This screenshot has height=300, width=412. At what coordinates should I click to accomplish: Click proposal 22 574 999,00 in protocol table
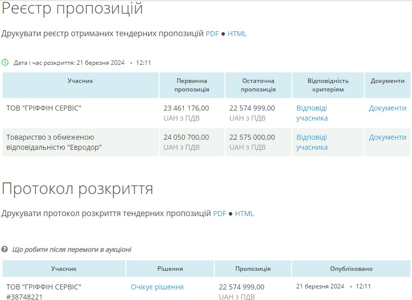(241, 287)
